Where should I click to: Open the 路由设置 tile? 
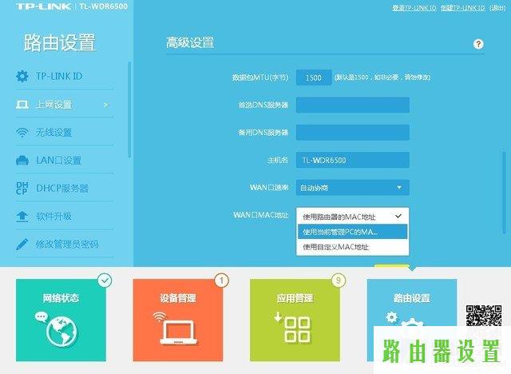(x=412, y=303)
